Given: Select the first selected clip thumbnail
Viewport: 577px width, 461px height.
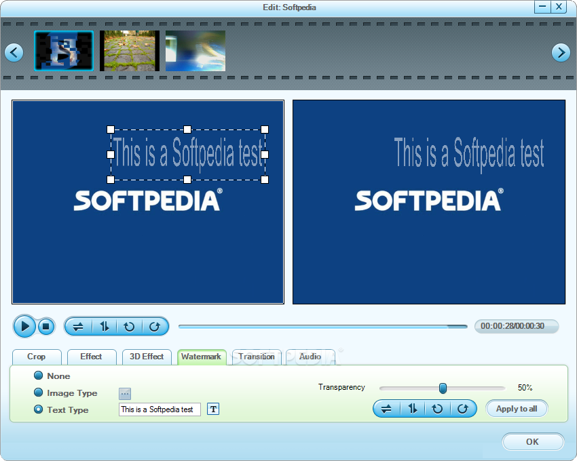Looking at the screenshot, I should (x=64, y=51).
